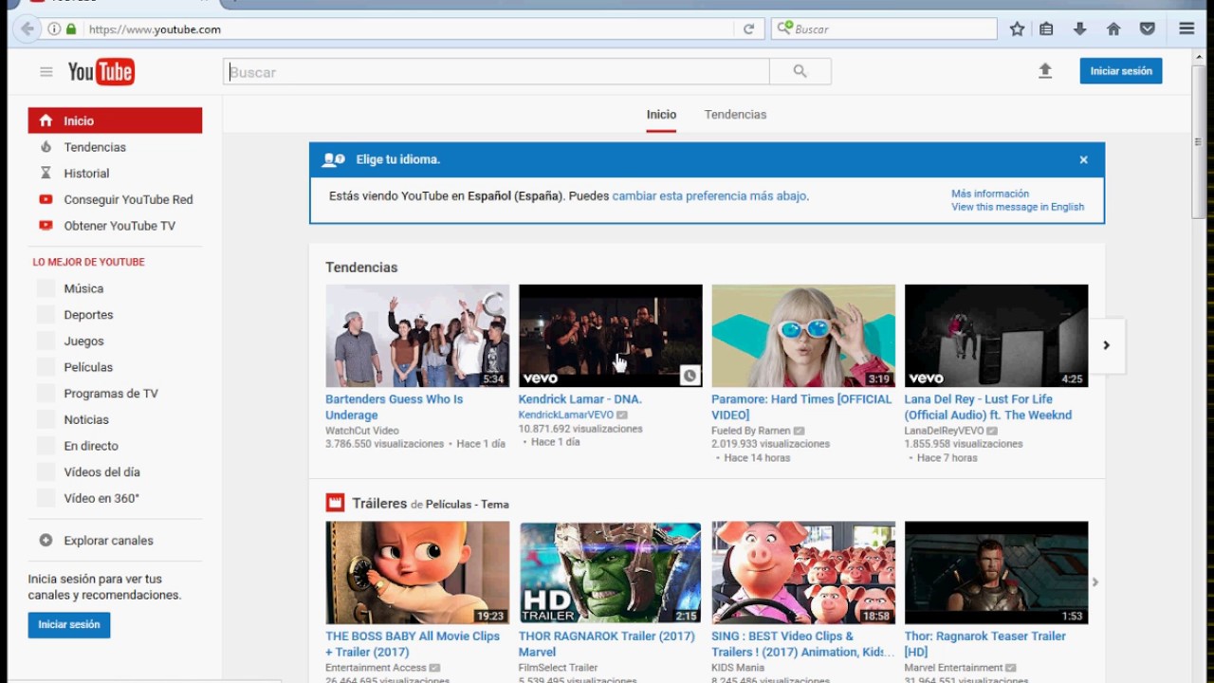Open the hamburger guide menu icon
The image size is (1214, 683).
(x=46, y=72)
